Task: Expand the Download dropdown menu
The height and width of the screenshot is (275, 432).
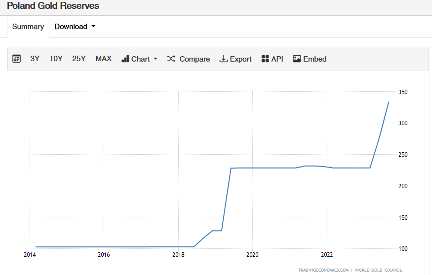Action: tap(75, 27)
